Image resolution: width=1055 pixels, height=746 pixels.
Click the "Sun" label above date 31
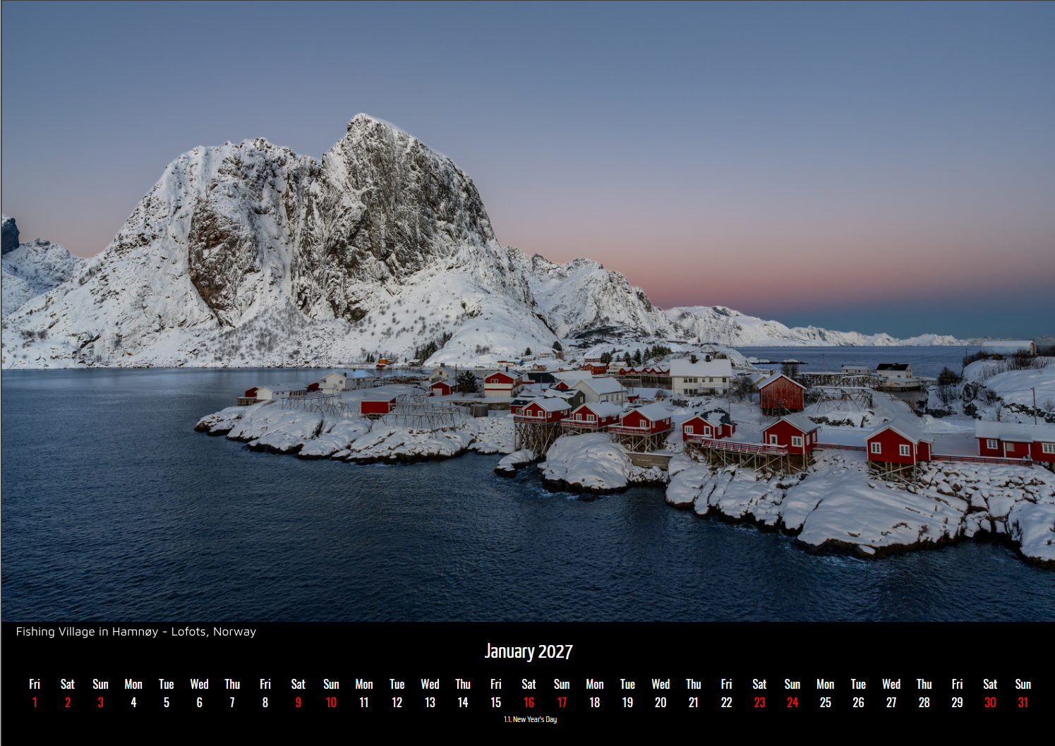coord(1023,684)
